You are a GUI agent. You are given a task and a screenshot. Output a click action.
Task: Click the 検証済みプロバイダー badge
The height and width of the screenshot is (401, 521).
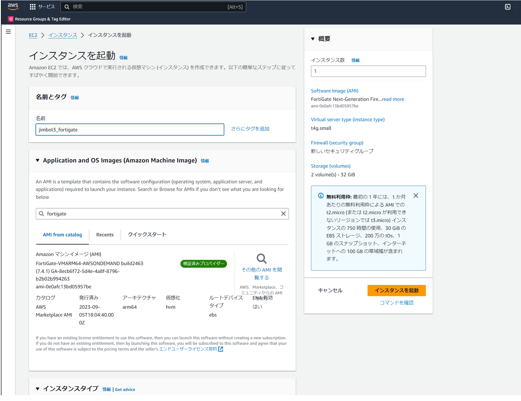(x=204, y=264)
